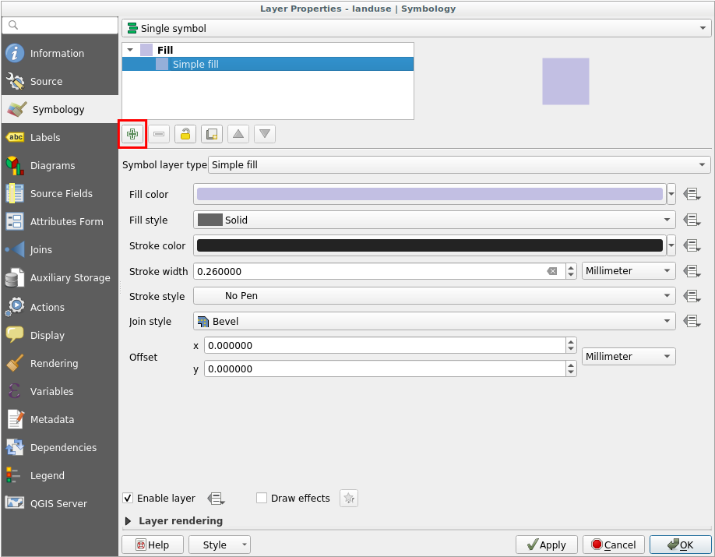Click the Stroke width input field
Image resolution: width=715 pixels, height=557 pixels.
370,271
